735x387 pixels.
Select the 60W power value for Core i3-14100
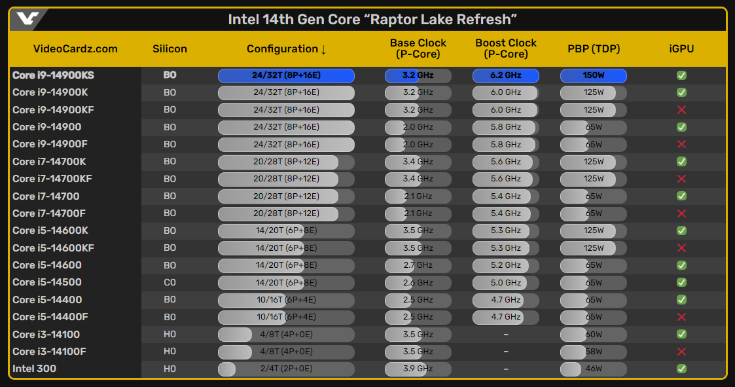coord(594,335)
